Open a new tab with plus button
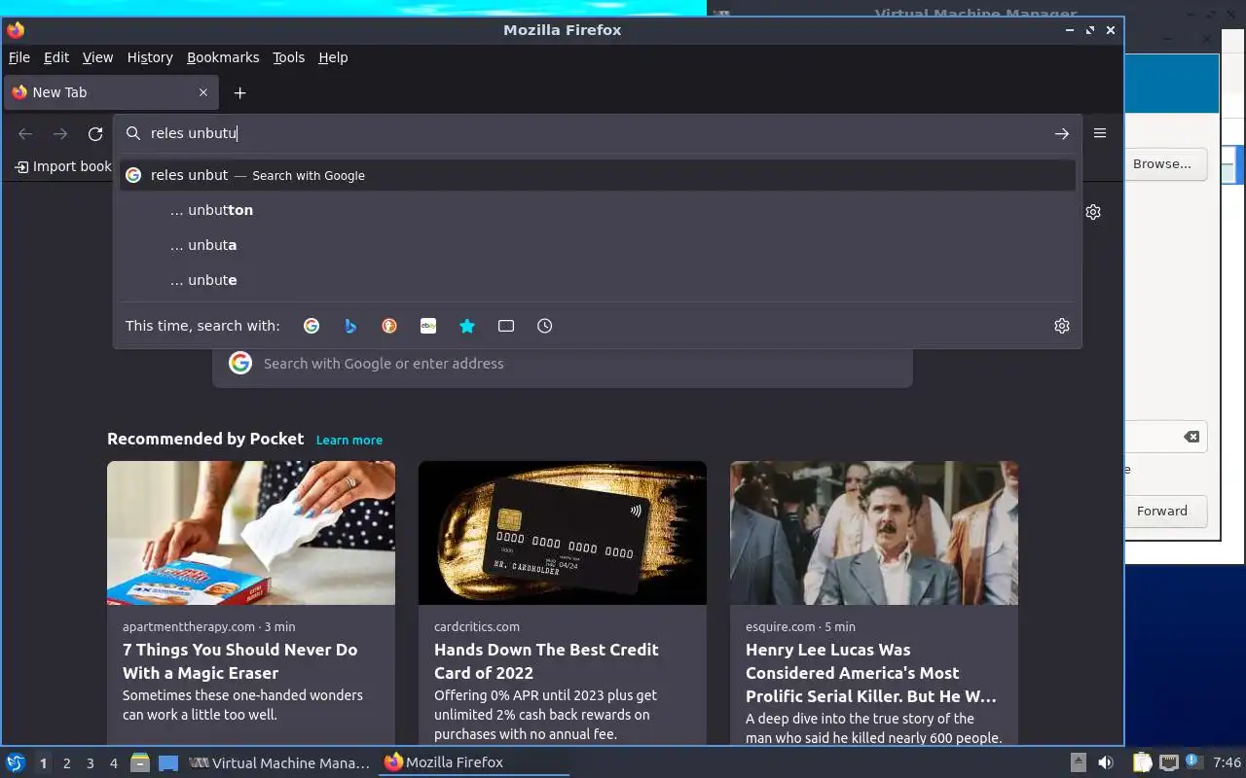1246x778 pixels. pos(239,92)
